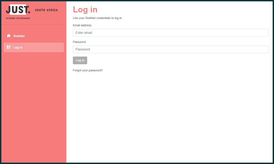The image size is (274, 164).
Task: Click empty pink sidebar area below Log in
Action: [34, 108]
